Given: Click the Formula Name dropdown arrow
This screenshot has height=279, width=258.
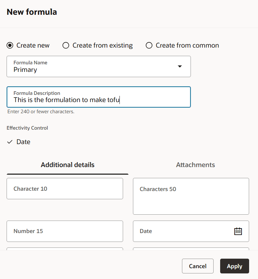Looking at the screenshot, I should (x=180, y=66).
